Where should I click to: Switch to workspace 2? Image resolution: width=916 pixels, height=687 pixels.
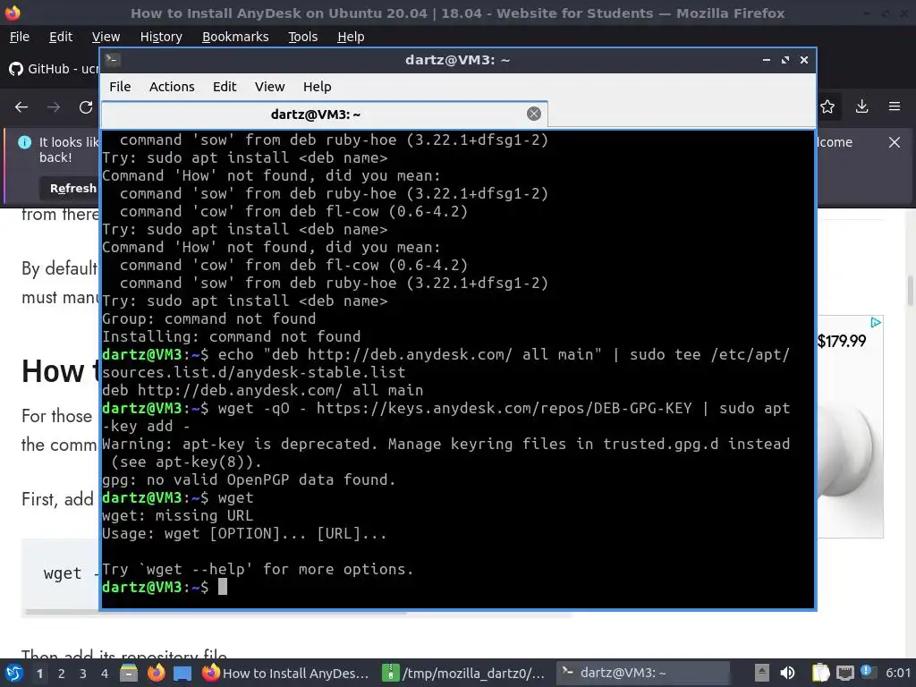tap(62, 674)
